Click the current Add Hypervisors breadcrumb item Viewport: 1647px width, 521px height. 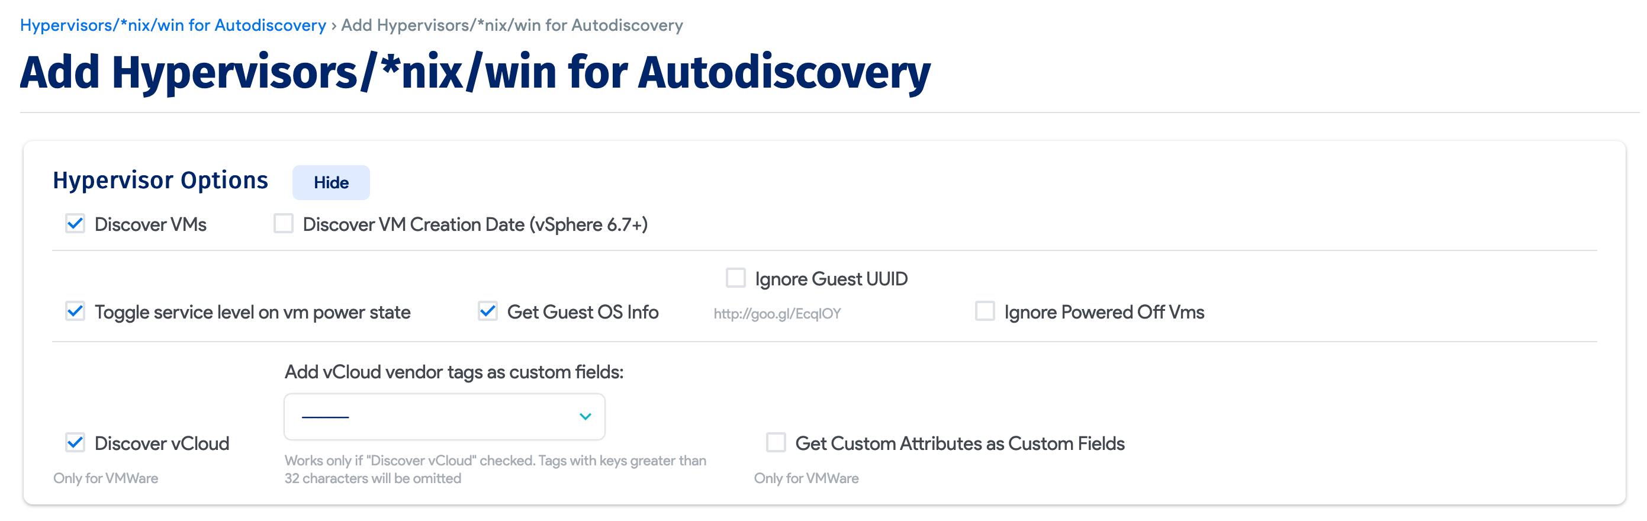pyautogui.click(x=512, y=25)
